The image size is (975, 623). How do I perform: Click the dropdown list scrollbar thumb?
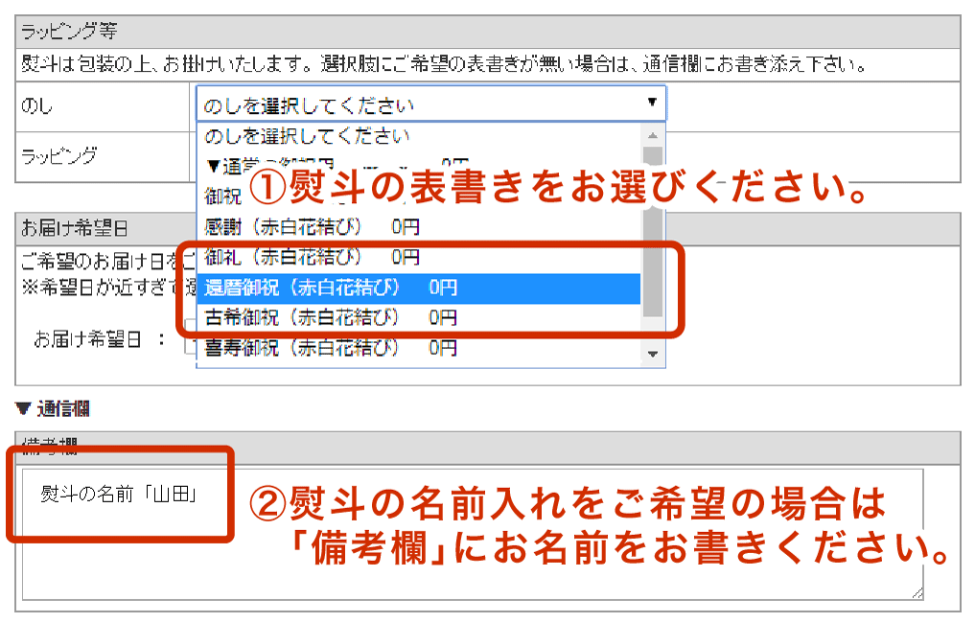[652, 232]
